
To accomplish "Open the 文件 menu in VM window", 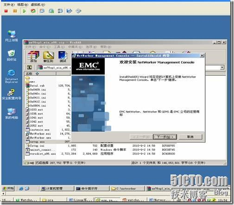I will 9,5.
